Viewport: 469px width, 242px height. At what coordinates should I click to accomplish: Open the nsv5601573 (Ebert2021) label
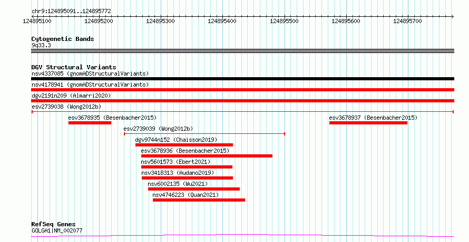(175, 162)
